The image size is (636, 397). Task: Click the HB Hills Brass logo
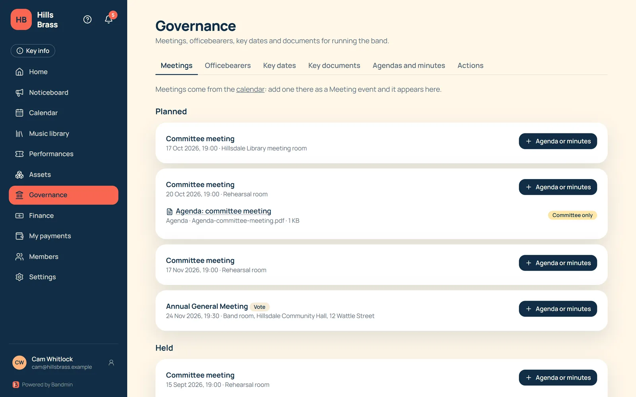coord(21,19)
